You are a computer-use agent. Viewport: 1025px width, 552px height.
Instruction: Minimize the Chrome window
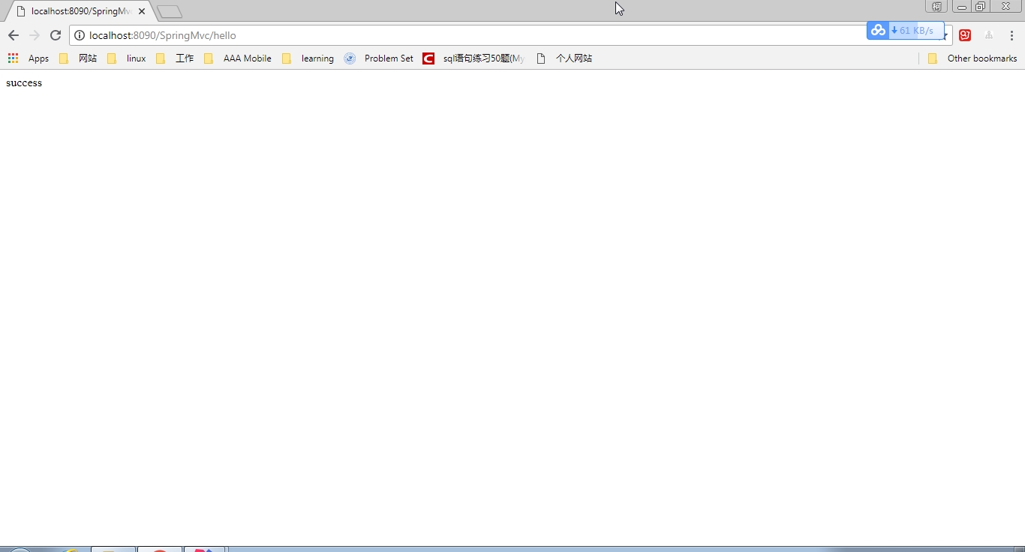[x=961, y=6]
